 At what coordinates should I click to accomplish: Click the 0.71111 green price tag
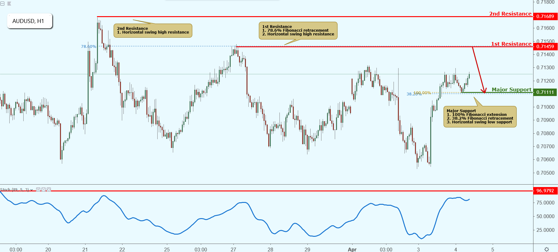click(x=545, y=92)
